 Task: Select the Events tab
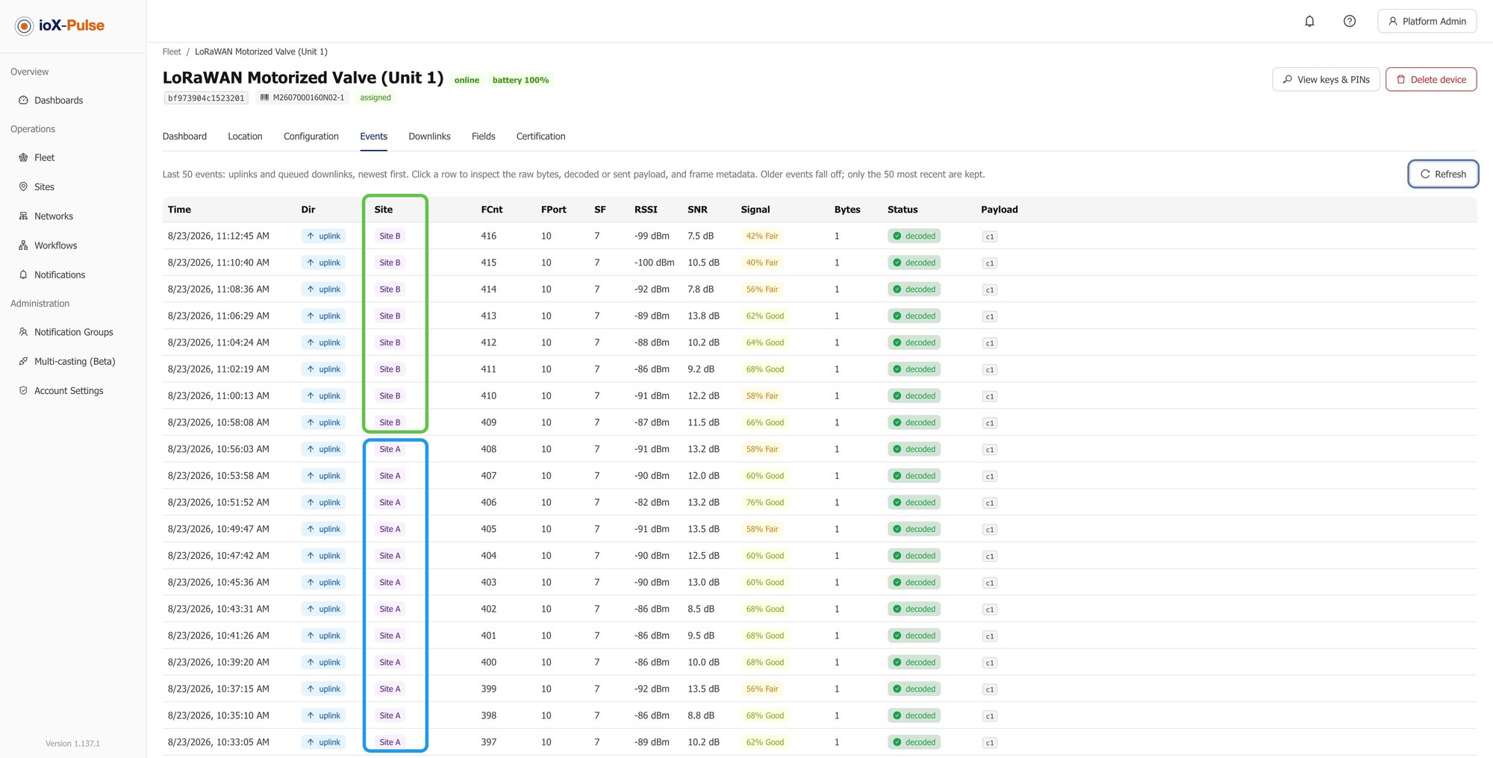point(373,137)
